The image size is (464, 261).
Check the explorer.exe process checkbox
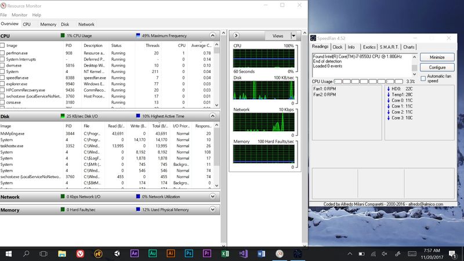tap(2, 84)
